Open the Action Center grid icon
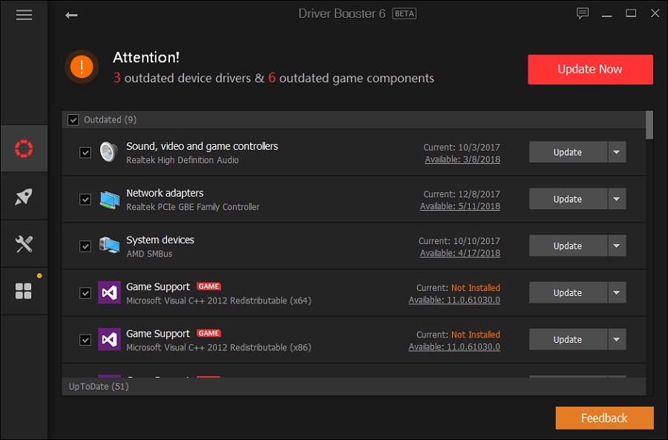Screen dimensions: 668x440 24,291
